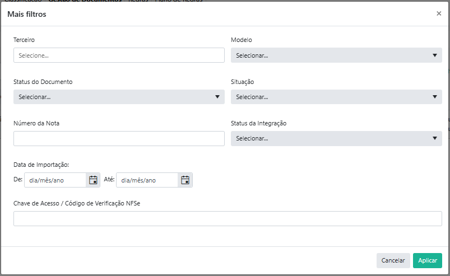
Task: Open calendar picker for the De date
Action: [93, 180]
